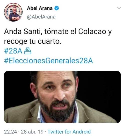Click the 28 abr. 19 date
Screen dimensions: 125x138
(x=32, y=132)
